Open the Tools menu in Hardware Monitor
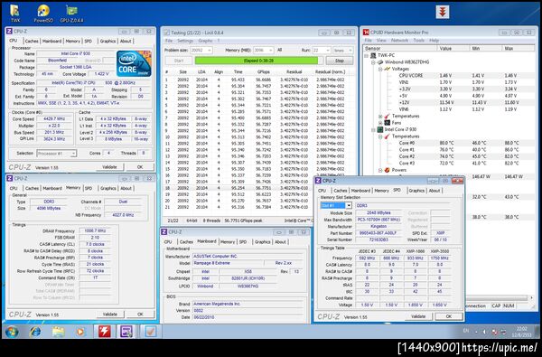The height and width of the screenshot is (357, 542). coord(418,41)
